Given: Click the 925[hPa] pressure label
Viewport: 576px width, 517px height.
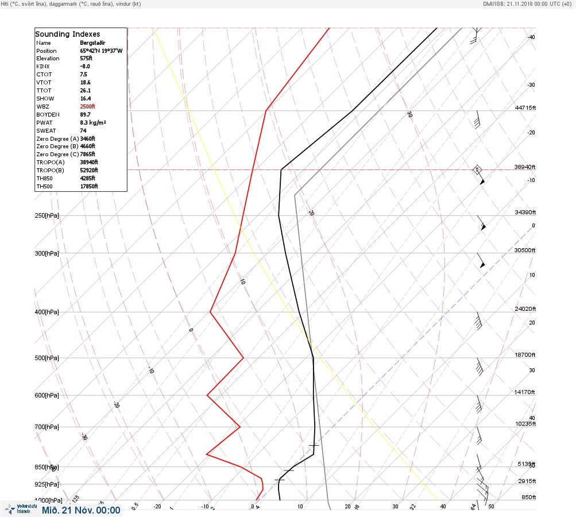Looking at the screenshot, I should [47, 484].
